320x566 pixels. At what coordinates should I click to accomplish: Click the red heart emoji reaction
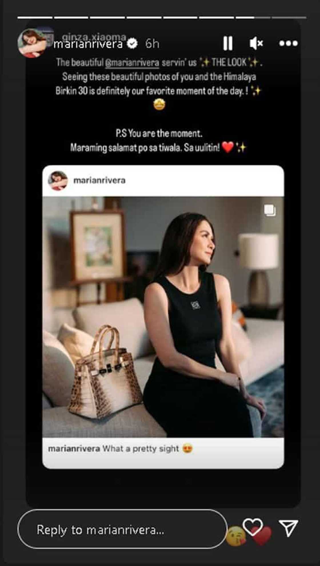(261, 536)
